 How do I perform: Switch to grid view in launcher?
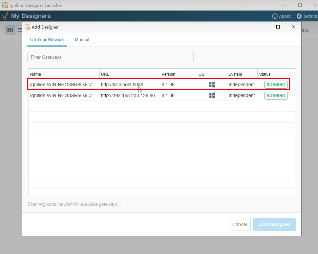click(x=10, y=30)
